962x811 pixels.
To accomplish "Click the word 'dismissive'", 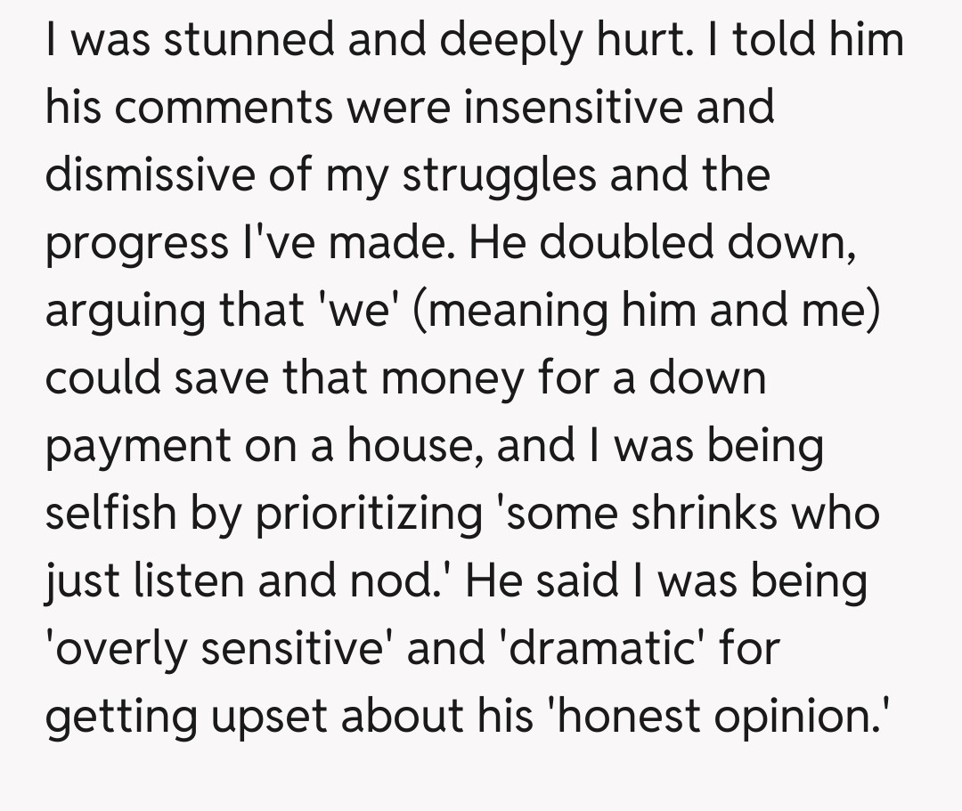I will tap(150, 175).
